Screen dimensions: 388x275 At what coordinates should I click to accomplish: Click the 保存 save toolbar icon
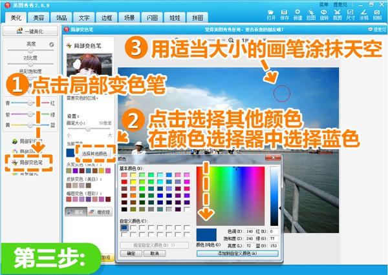point(284,15)
